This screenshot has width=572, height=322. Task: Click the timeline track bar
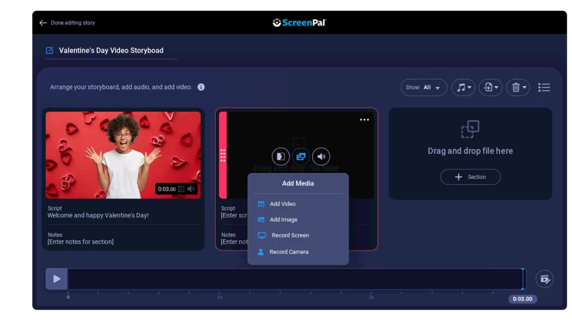(295, 279)
